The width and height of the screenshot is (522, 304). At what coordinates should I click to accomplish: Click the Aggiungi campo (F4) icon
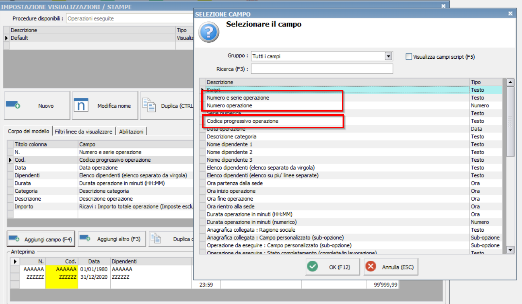pos(14,239)
